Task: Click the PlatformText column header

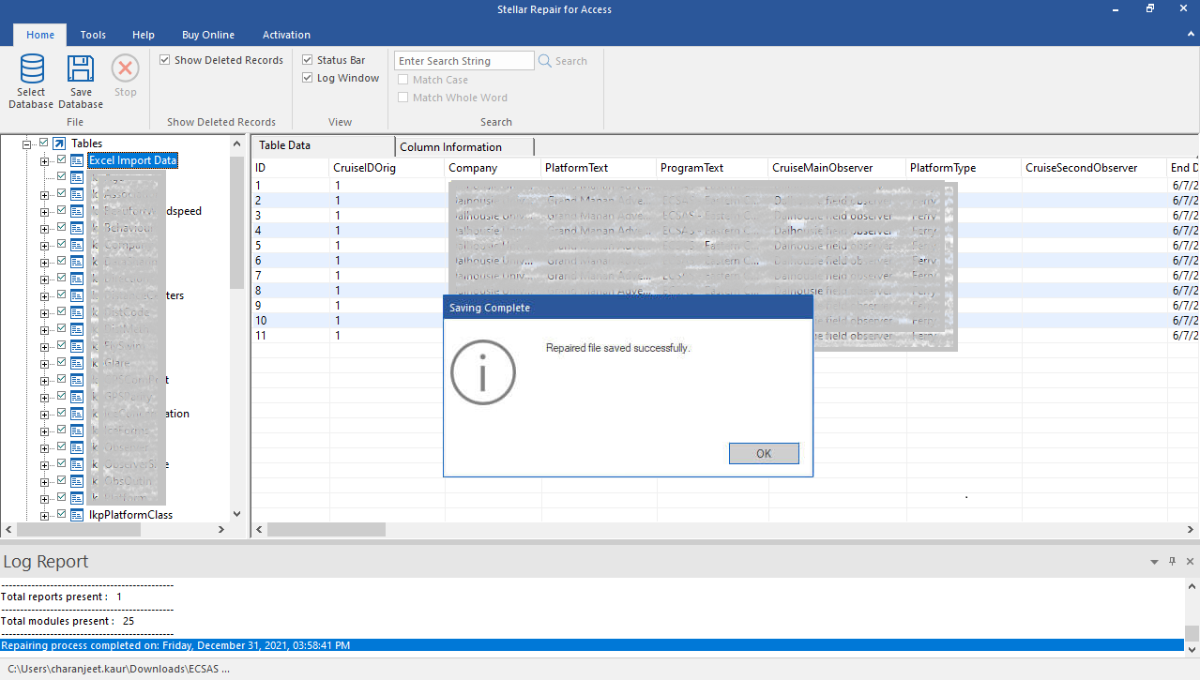Action: pyautogui.click(x=599, y=168)
